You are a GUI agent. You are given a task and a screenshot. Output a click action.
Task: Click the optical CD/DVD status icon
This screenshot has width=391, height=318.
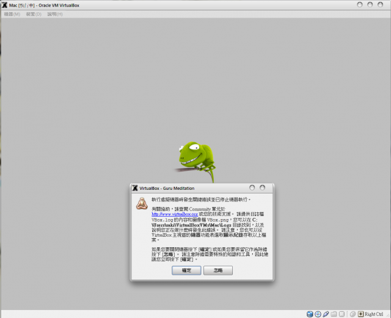click(318, 314)
